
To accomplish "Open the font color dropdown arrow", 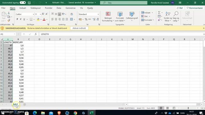I will pos(47,19).
